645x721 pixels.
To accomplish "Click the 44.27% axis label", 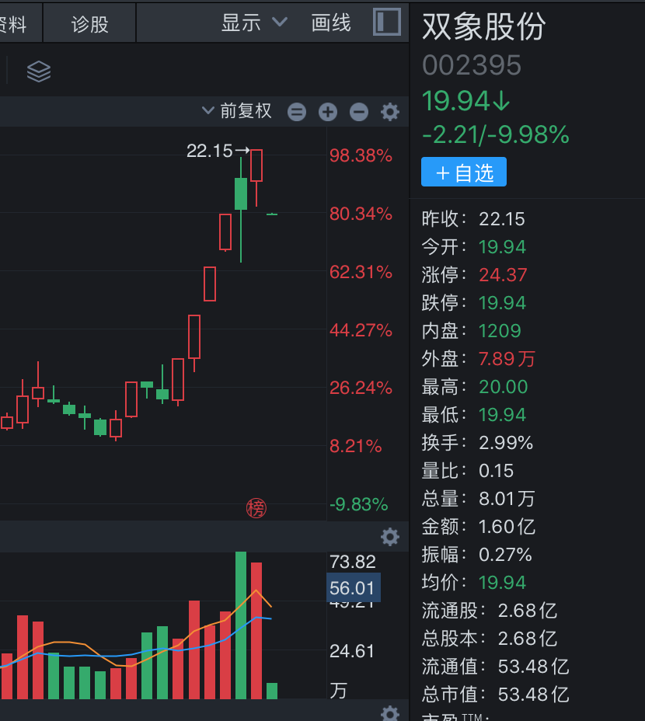I will coord(361,330).
